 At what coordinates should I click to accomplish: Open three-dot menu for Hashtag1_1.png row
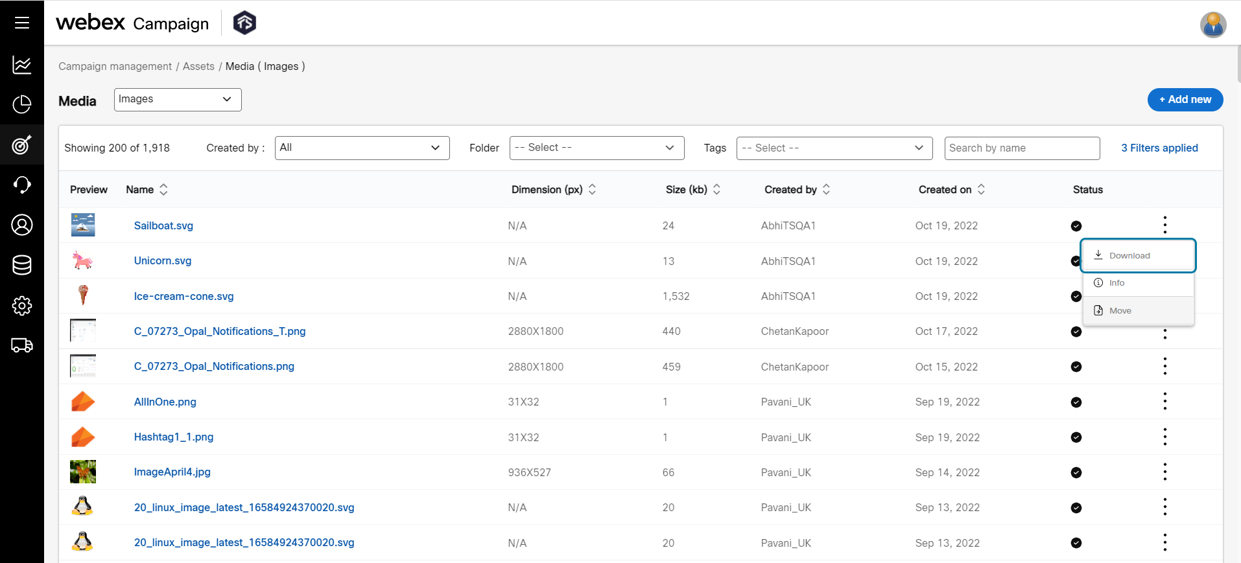tap(1165, 437)
